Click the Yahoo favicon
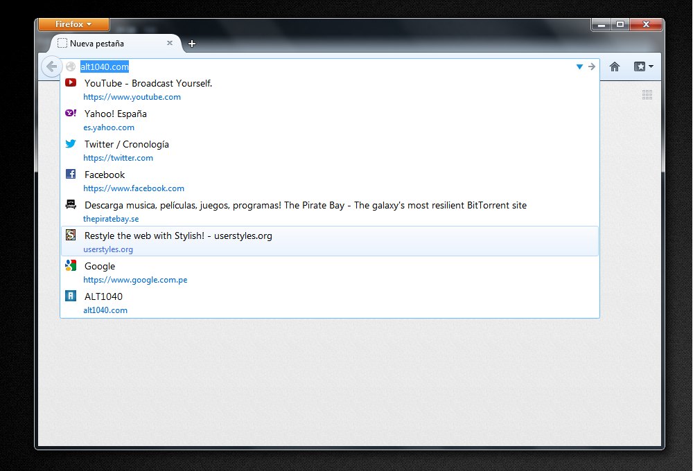693x471 pixels. pos(71,113)
